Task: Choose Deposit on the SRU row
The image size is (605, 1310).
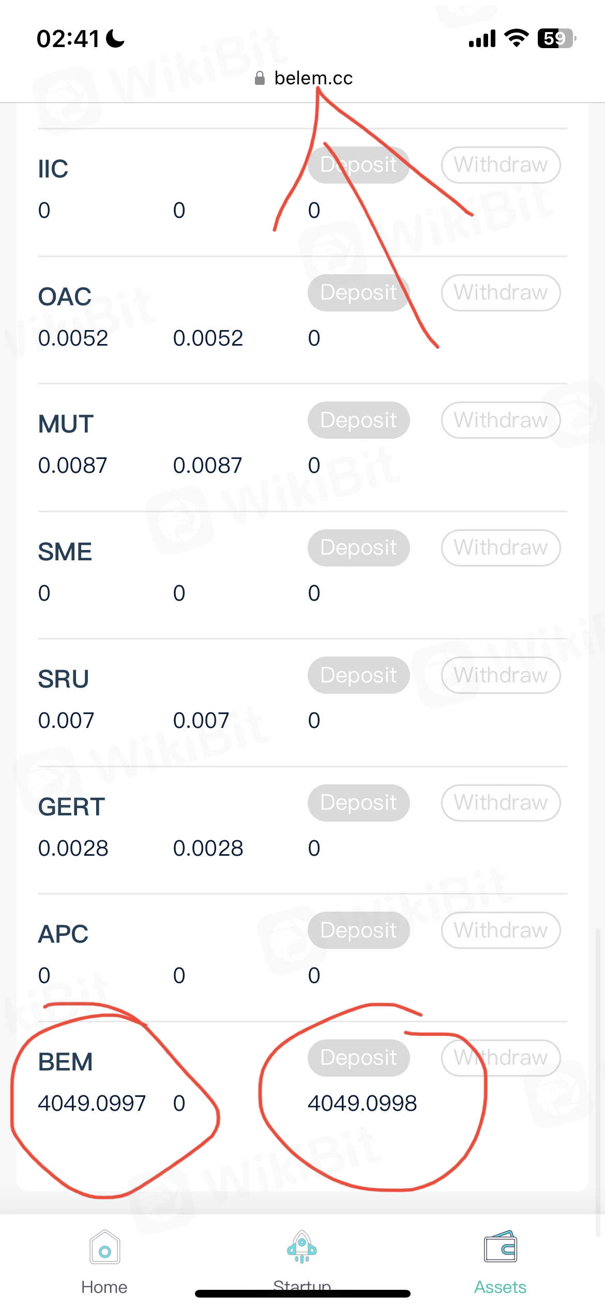Action: coord(358,675)
